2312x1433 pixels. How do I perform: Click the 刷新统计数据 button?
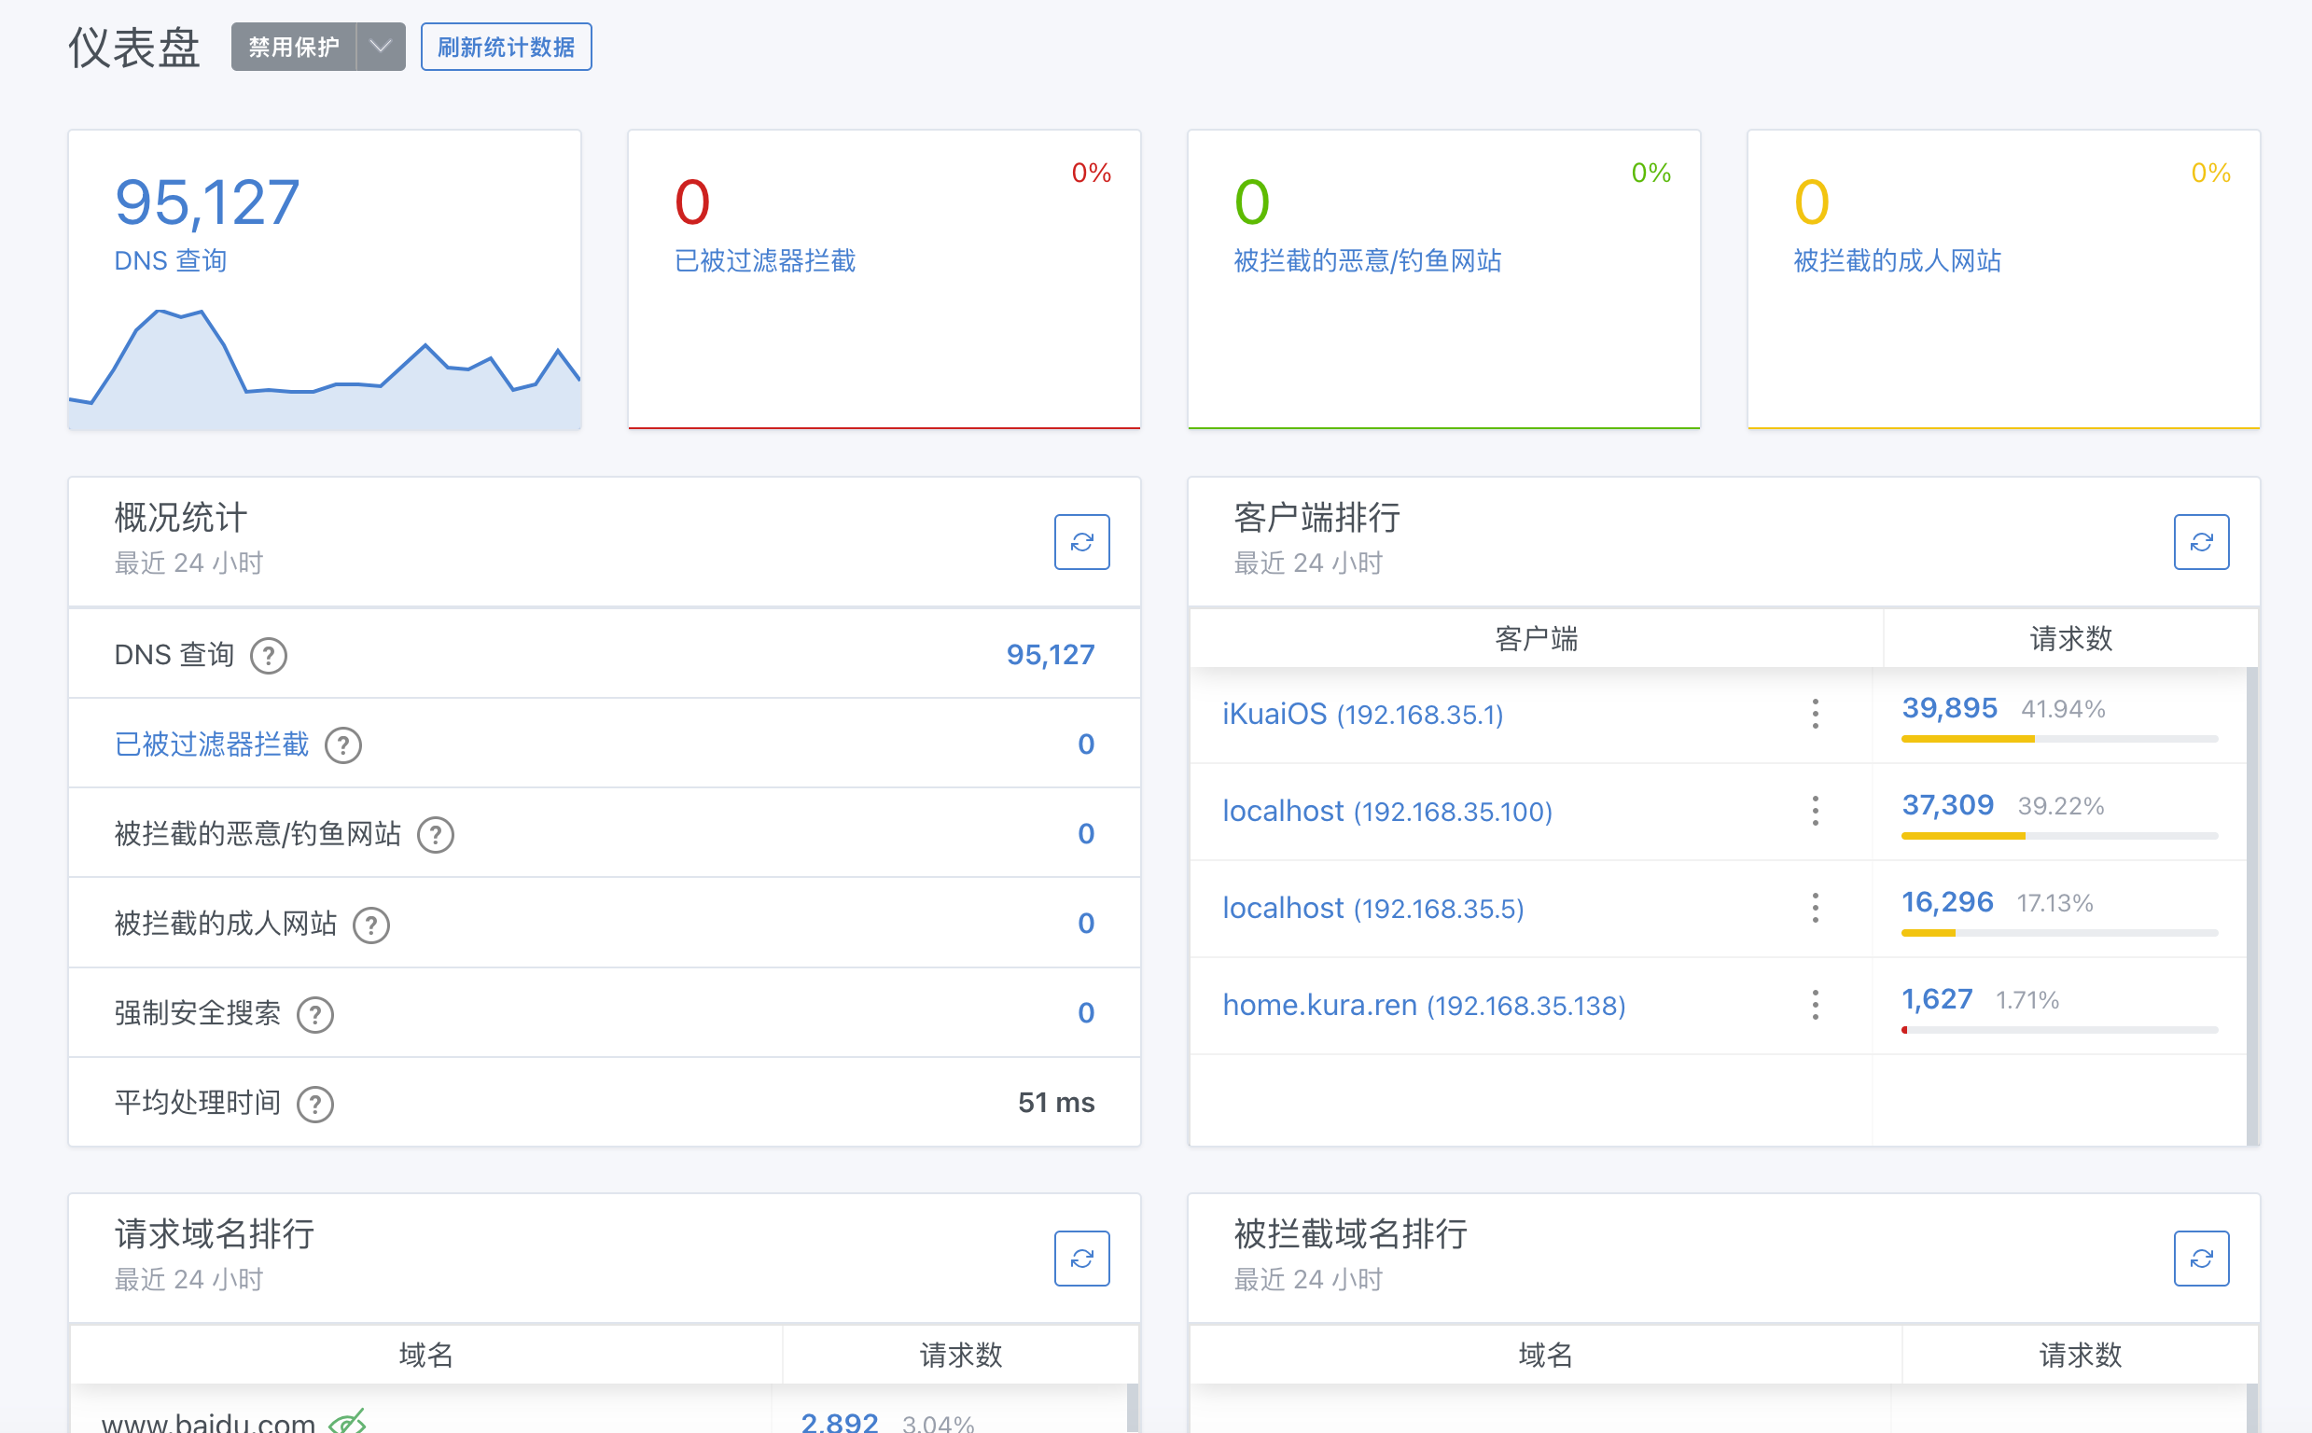click(x=506, y=48)
